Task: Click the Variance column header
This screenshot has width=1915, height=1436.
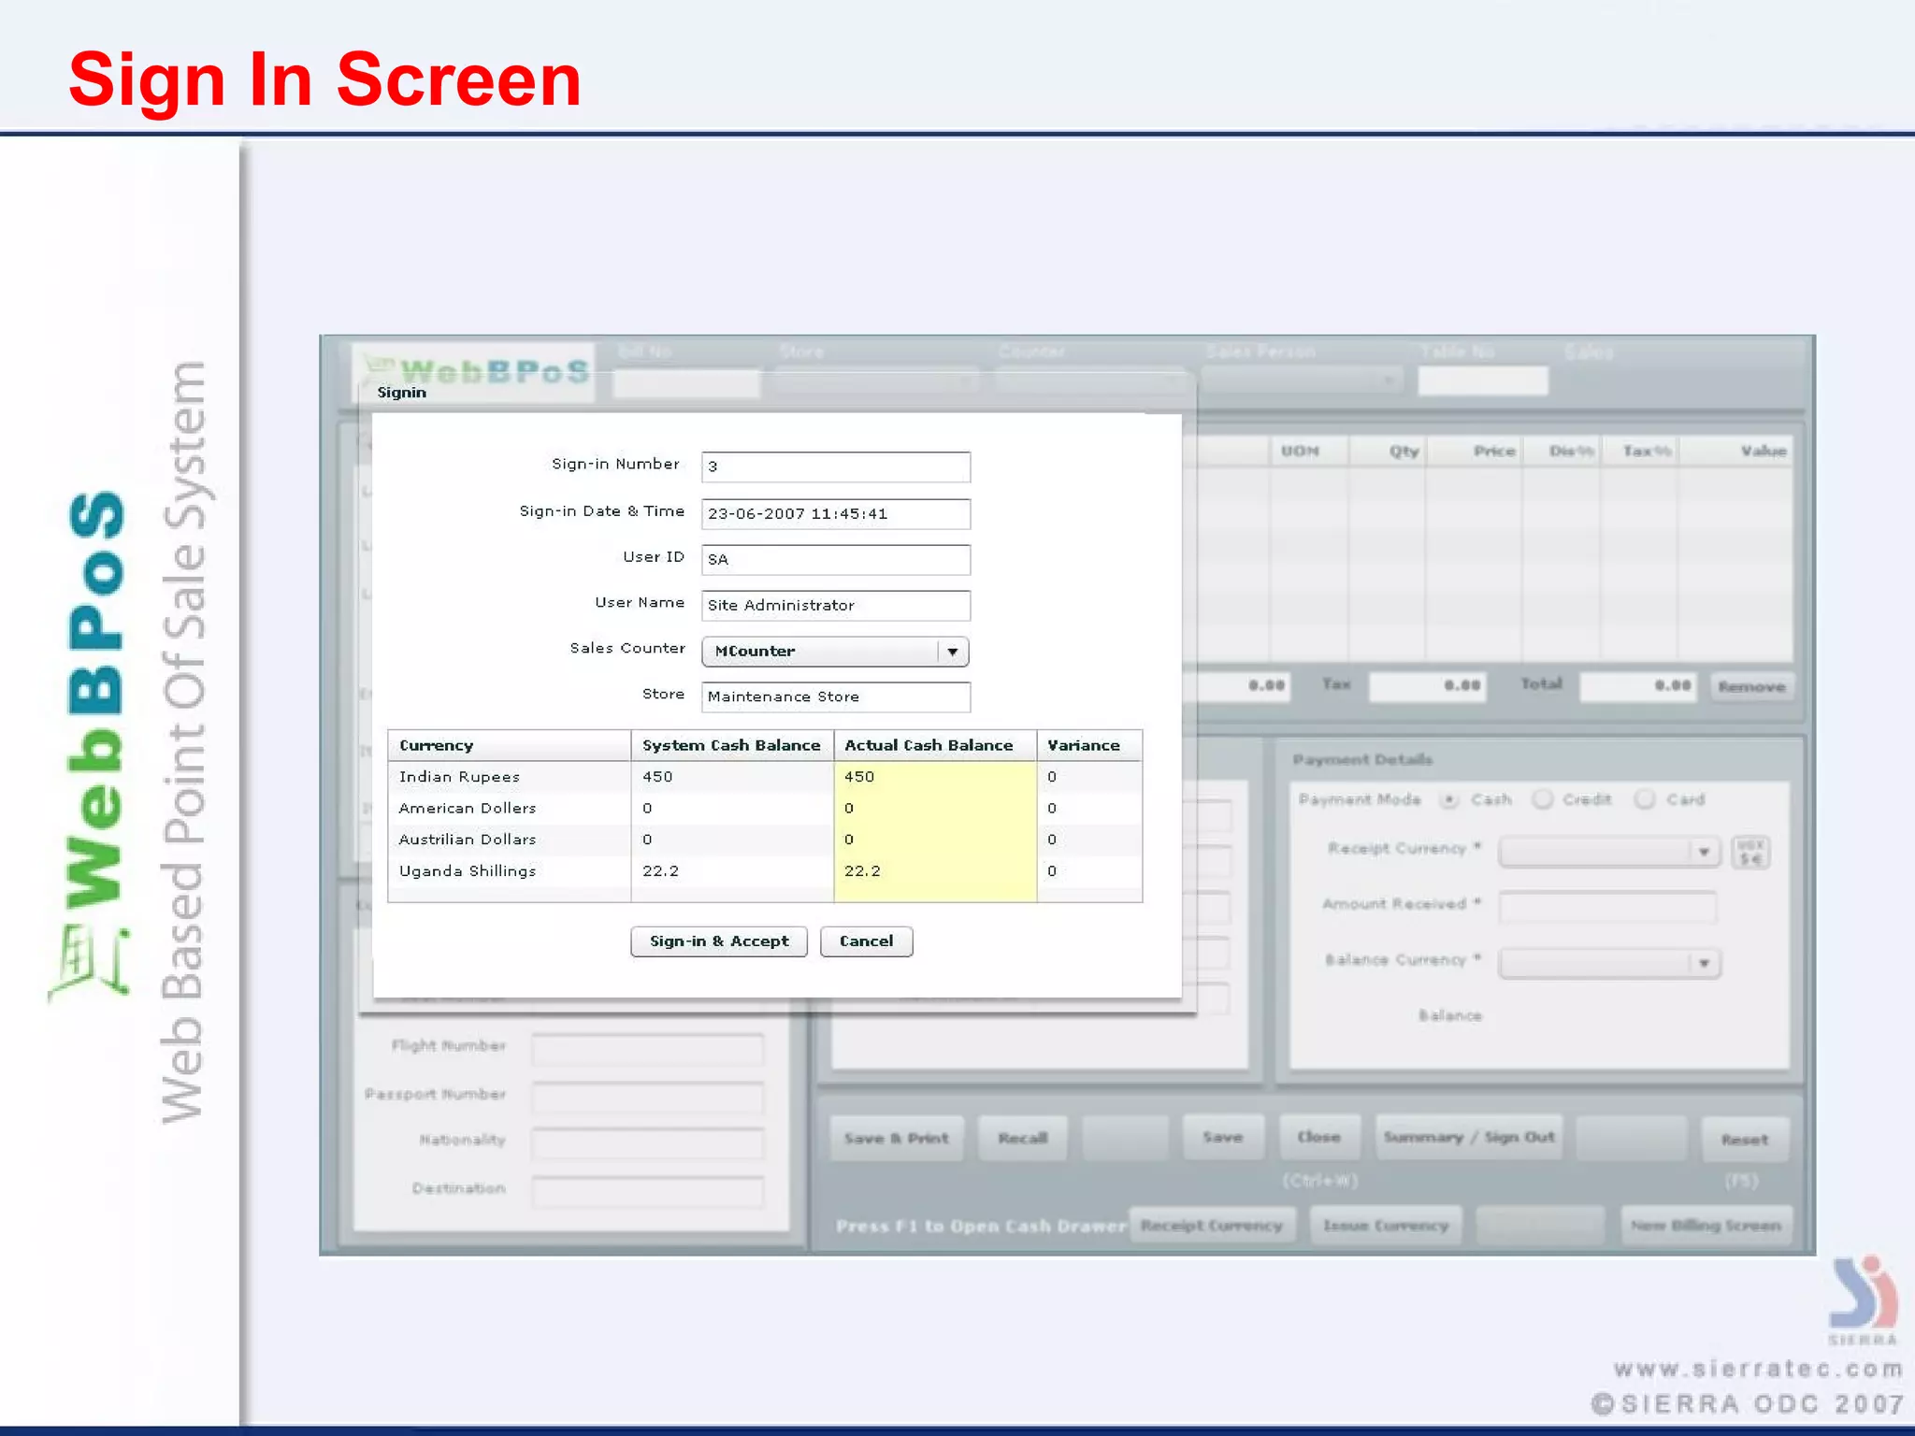Action: click(1089, 745)
